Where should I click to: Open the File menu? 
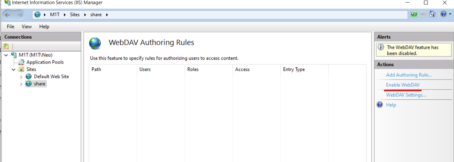(11, 27)
